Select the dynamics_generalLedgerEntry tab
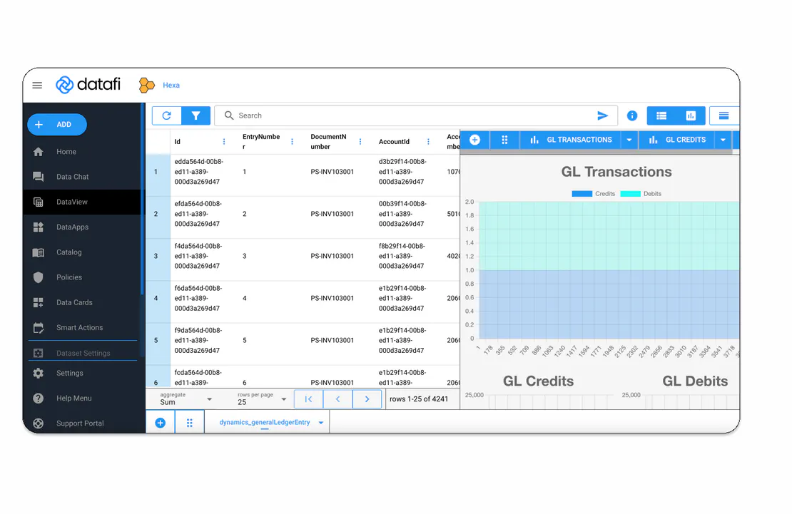 [x=268, y=423]
